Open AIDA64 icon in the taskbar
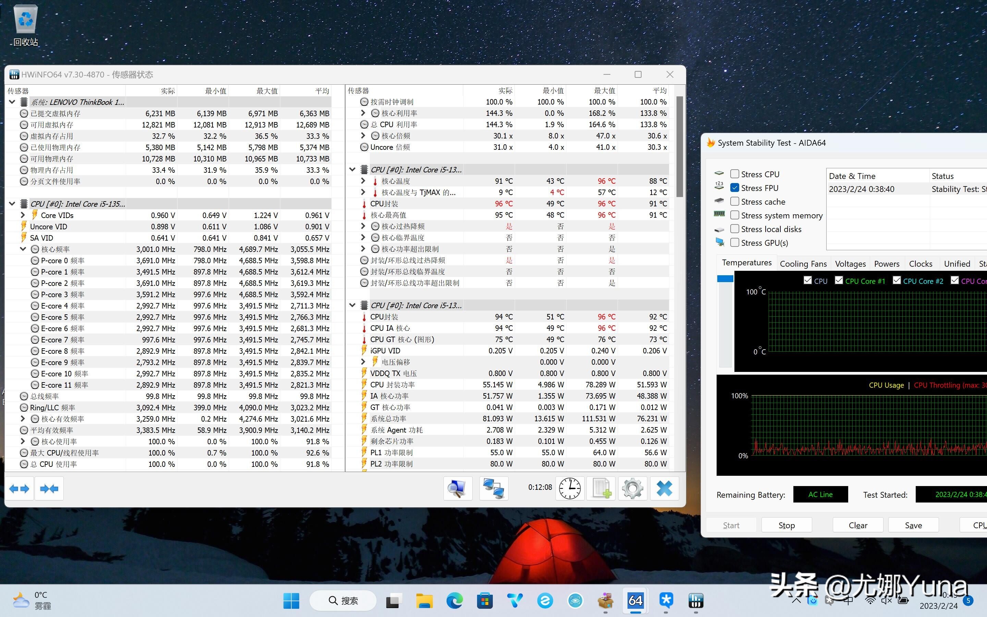Image resolution: width=987 pixels, height=617 pixels. (x=635, y=600)
